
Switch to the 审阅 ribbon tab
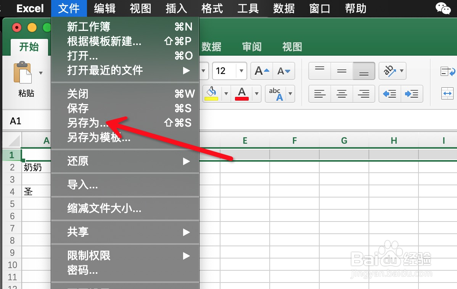point(252,47)
